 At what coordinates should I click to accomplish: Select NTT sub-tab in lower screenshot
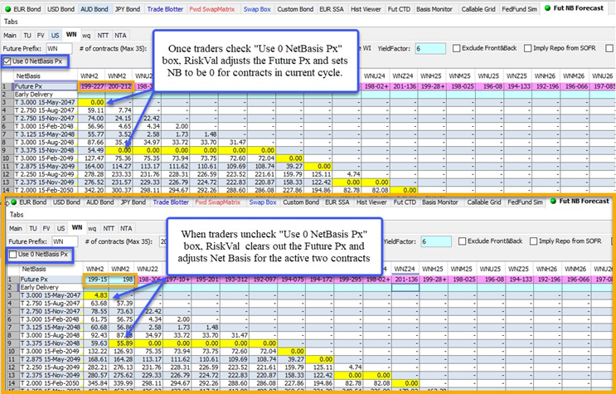click(x=109, y=228)
